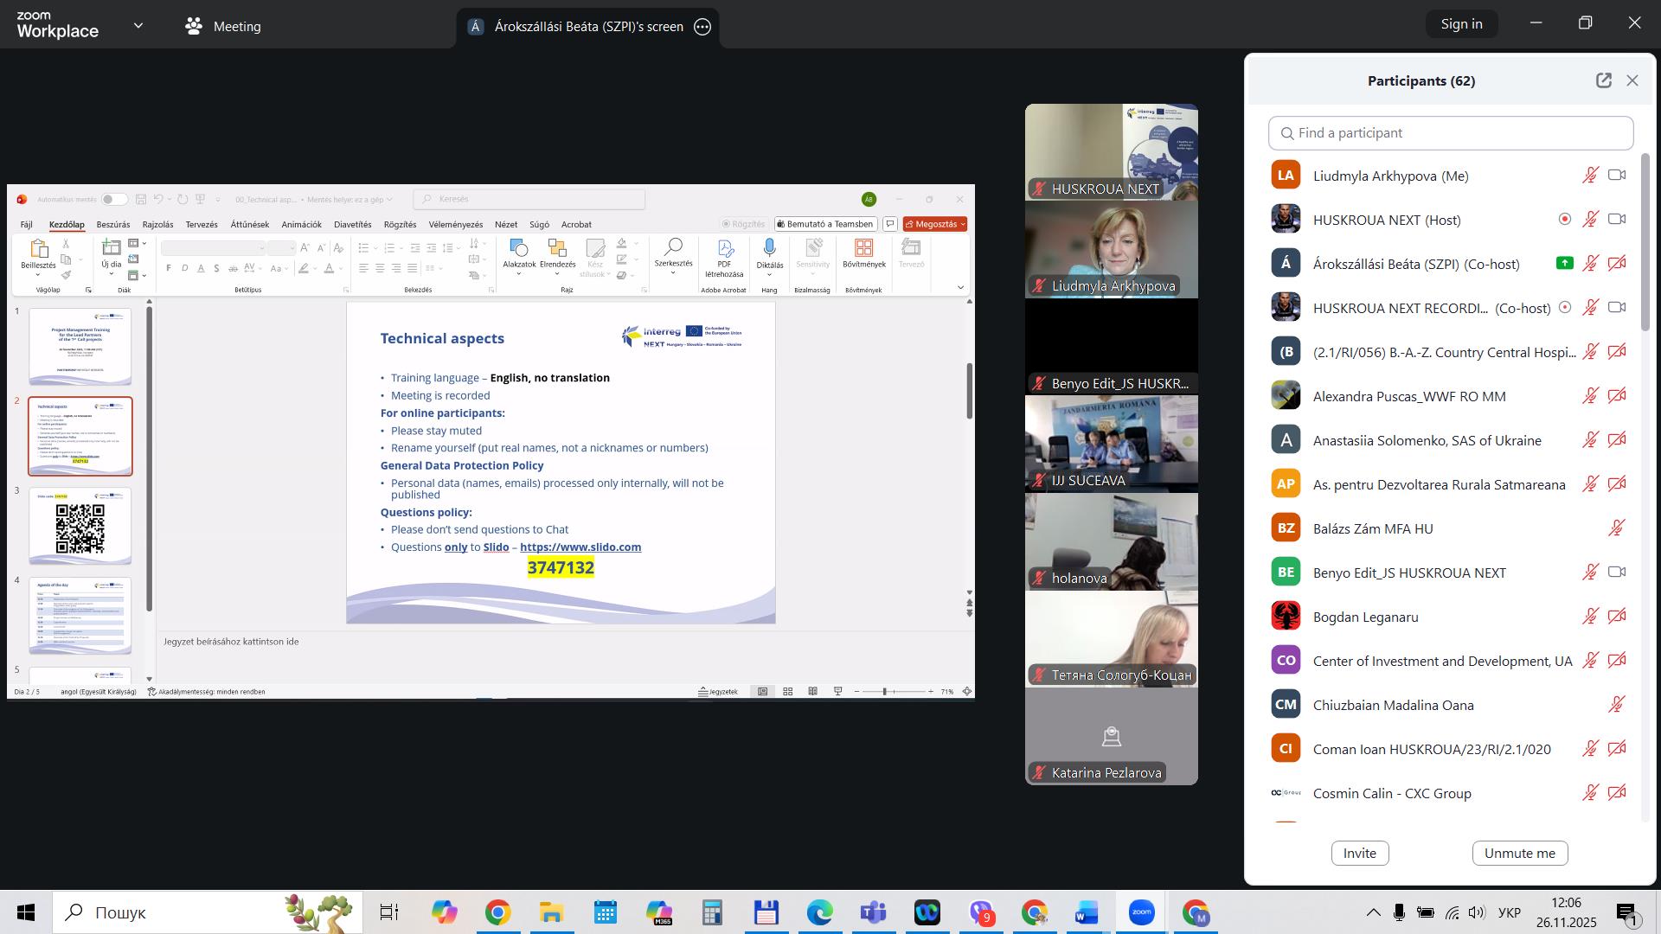Click the Windows Start button
The width and height of the screenshot is (1661, 934).
coord(26,912)
